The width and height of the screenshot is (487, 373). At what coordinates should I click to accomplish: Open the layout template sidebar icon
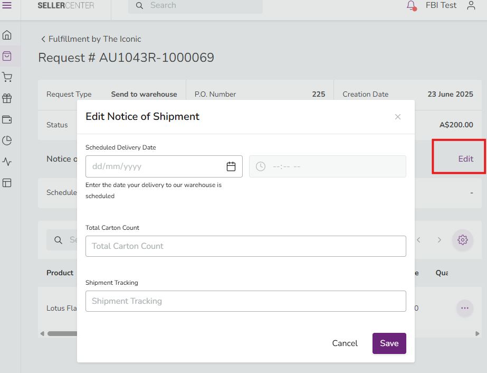pos(7,183)
